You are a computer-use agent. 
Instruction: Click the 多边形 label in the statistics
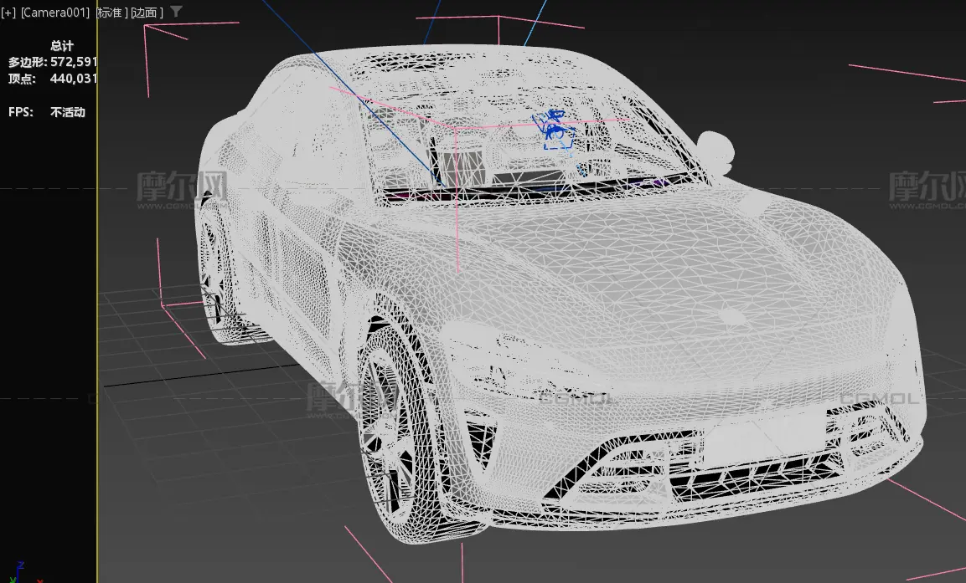click(x=28, y=62)
